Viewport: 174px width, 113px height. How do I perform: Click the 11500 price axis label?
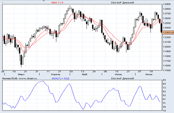coord(167,70)
